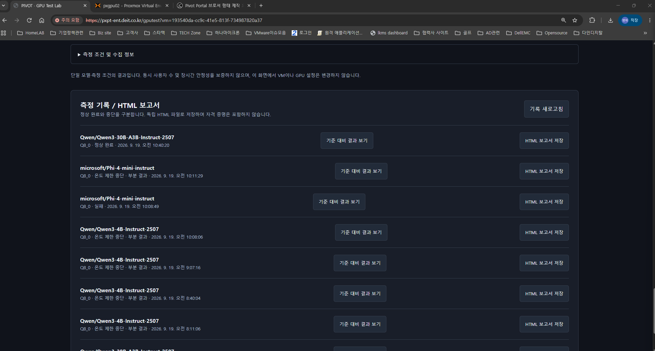Click the Qwen/Qwen3-30B-A3B-Instruct-2507 model name at 10:40:20
The width and height of the screenshot is (655, 351).
point(127,137)
